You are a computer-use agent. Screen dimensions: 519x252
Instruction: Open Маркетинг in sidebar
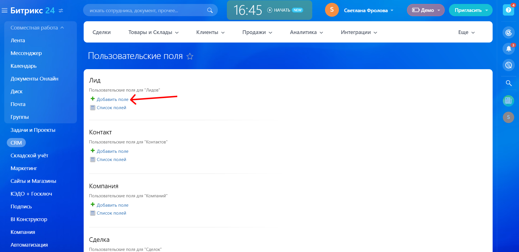tap(24, 168)
